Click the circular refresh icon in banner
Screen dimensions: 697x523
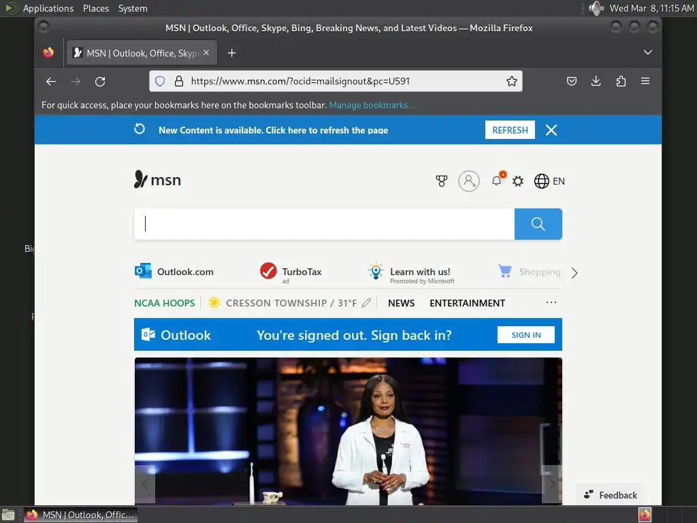[x=140, y=129]
